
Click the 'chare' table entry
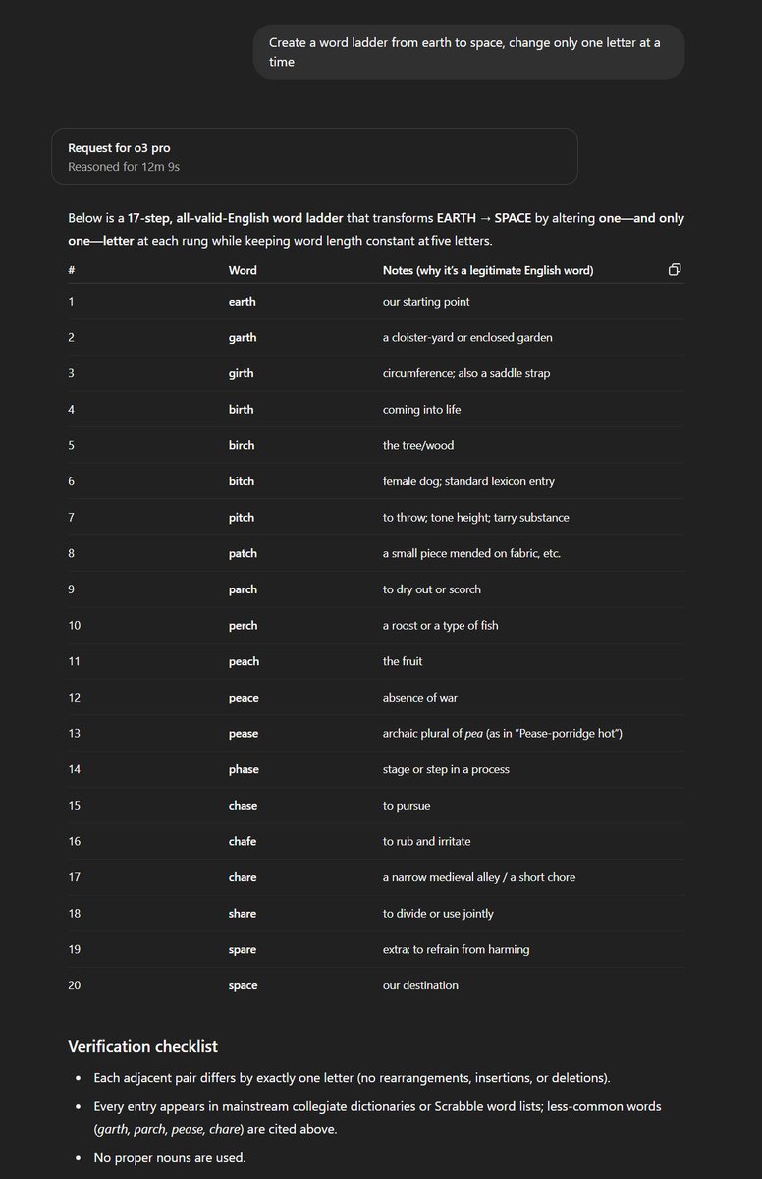[x=243, y=877]
